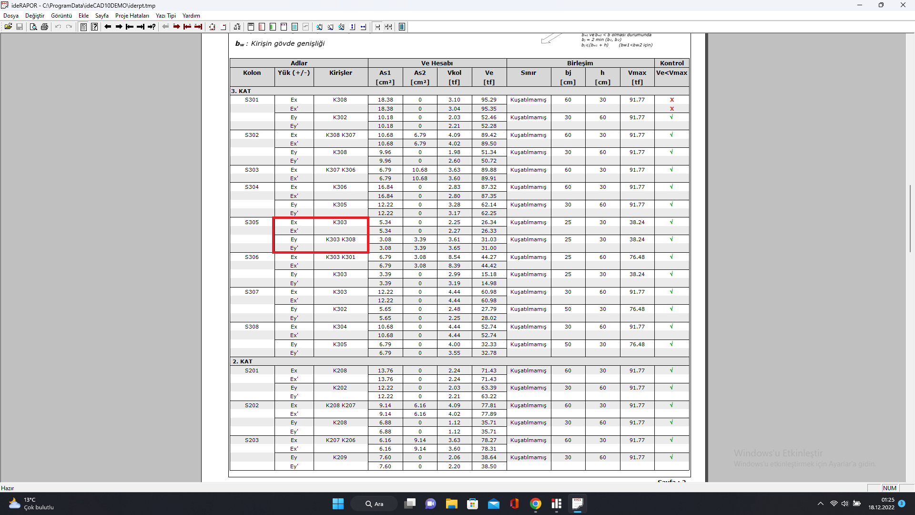
Task: Open print preview magnifier icon
Action: (33, 27)
